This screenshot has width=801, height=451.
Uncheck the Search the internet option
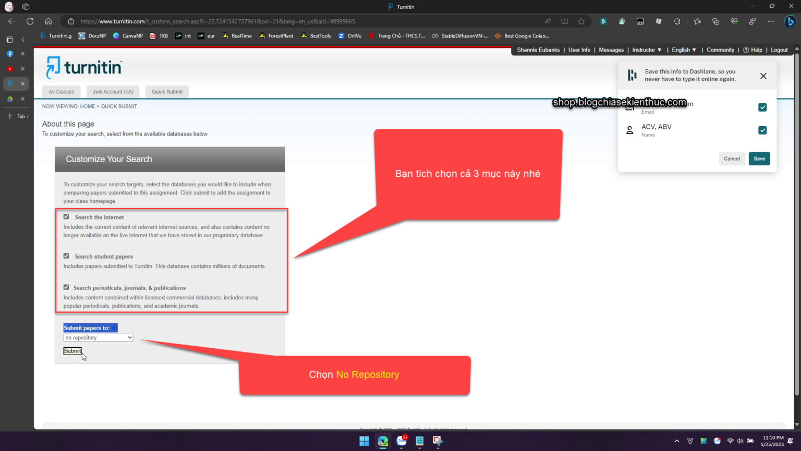click(x=66, y=216)
